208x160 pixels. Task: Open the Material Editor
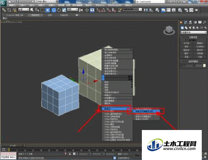pos(180,10)
